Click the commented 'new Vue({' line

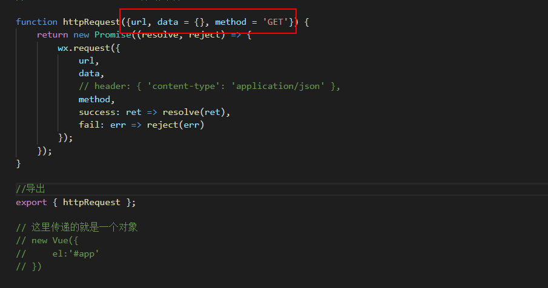tap(47, 241)
